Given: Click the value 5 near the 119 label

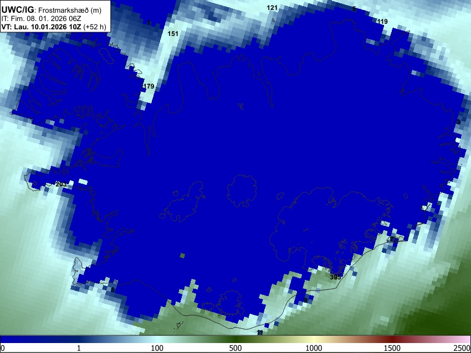Looking at the screenshot, I should pos(354,9).
